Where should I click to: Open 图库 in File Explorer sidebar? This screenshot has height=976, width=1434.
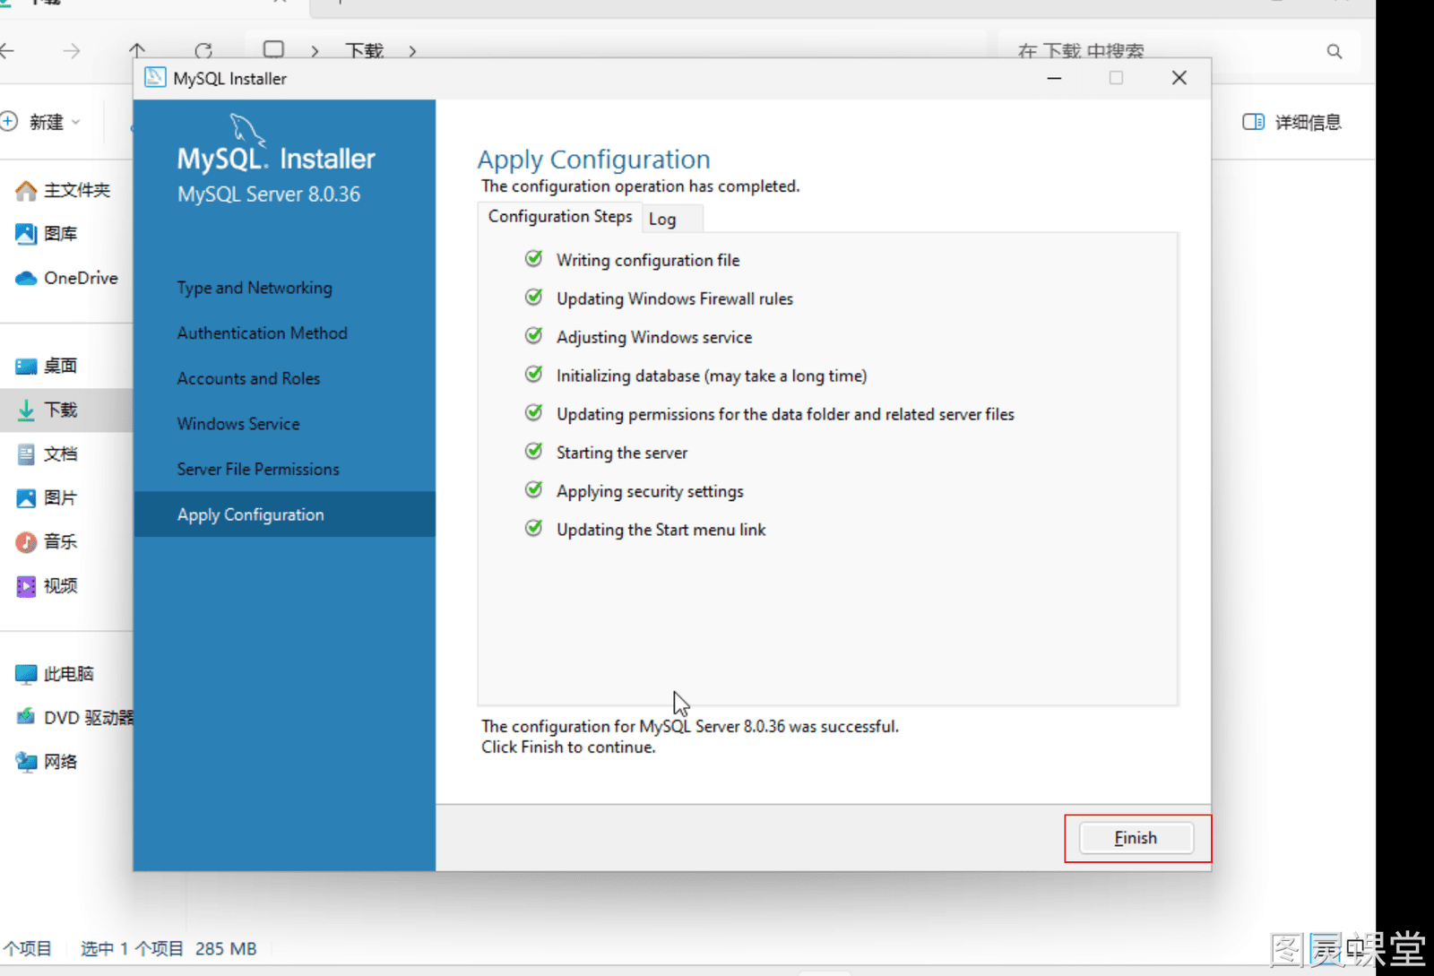47,234
